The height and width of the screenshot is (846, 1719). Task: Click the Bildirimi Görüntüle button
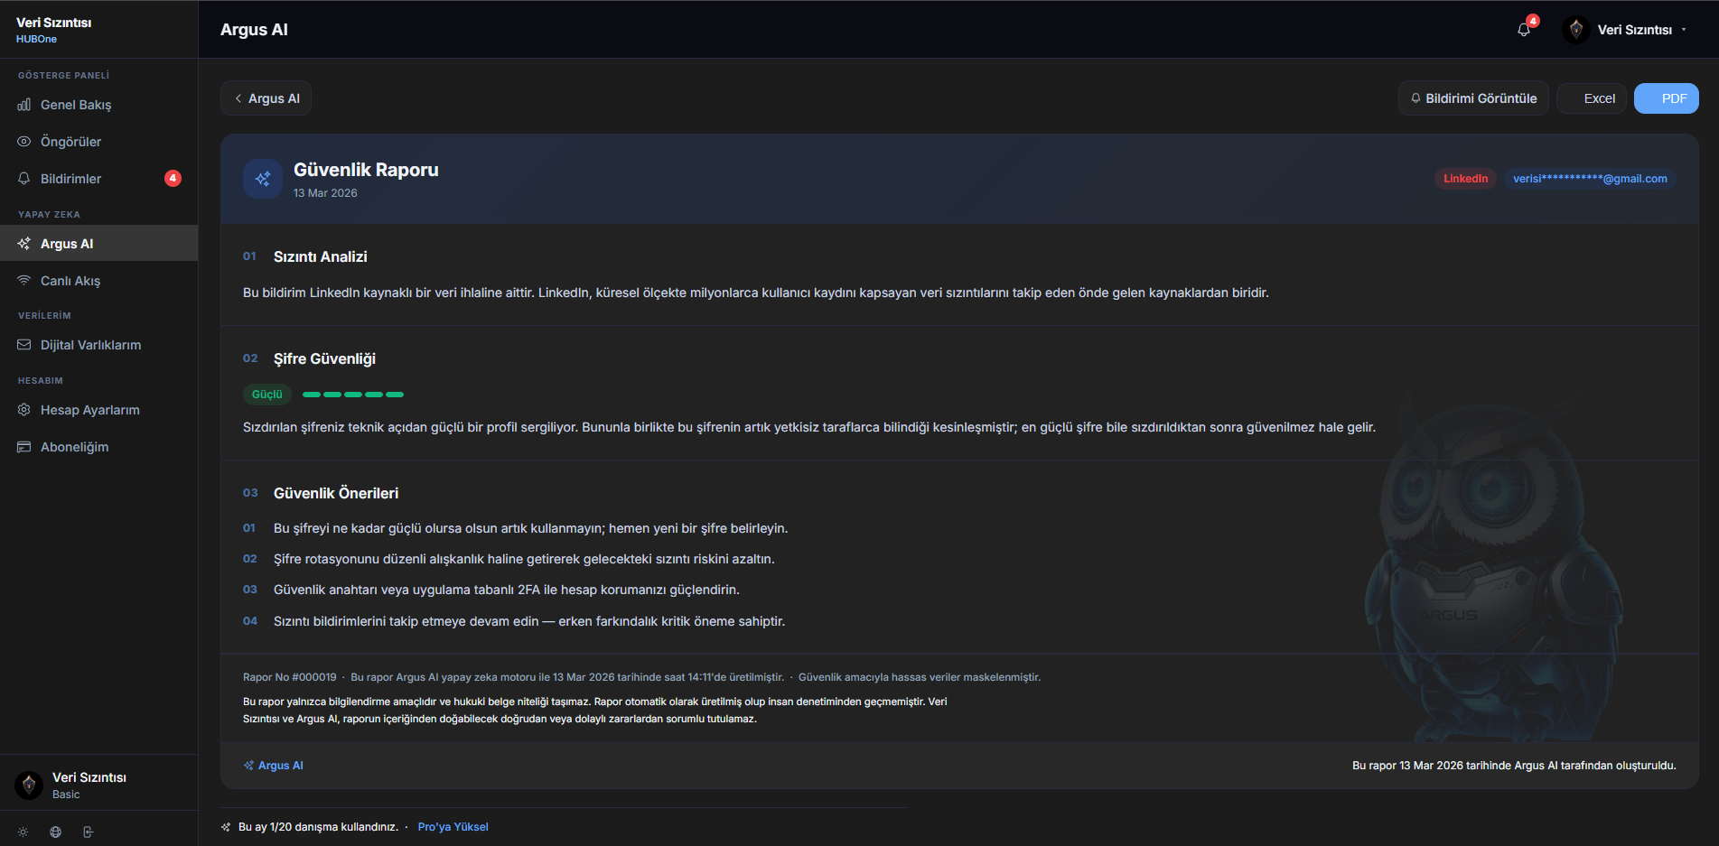[1473, 98]
